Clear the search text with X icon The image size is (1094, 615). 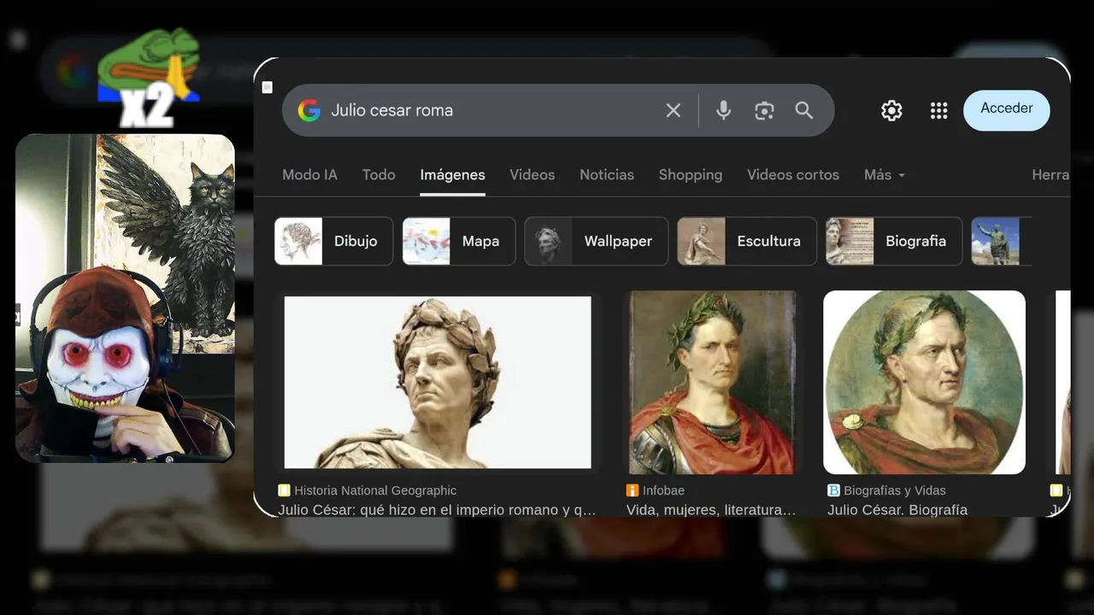click(x=673, y=110)
